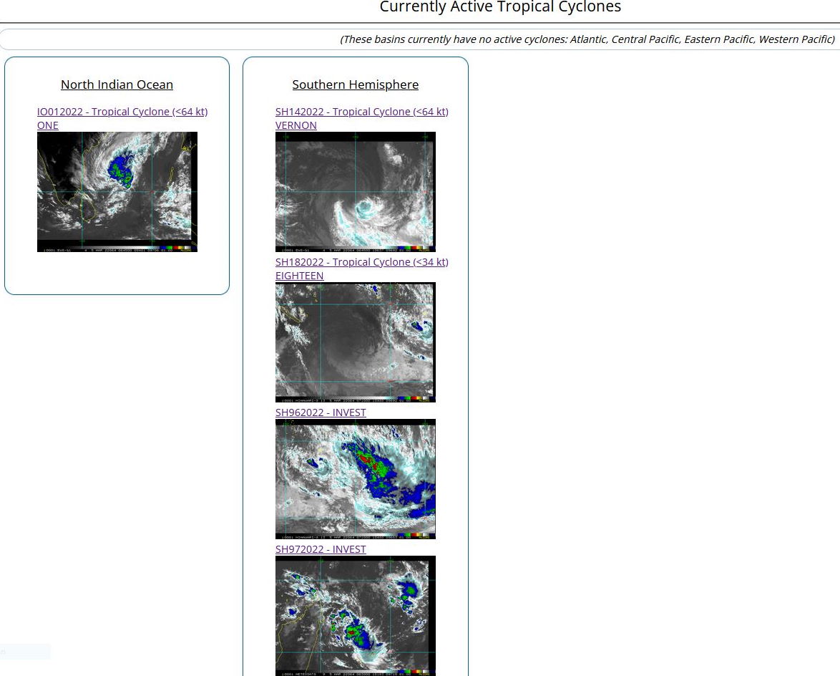The width and height of the screenshot is (840, 676).
Task: Open the SH142022 Tropical Cyclone link
Action: (x=361, y=112)
